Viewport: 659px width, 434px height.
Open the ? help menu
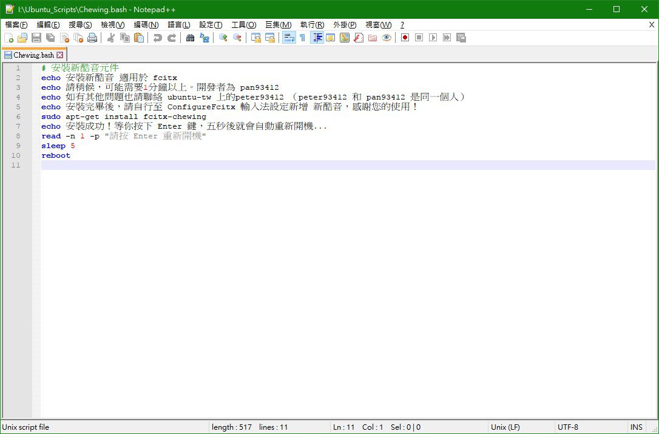[402, 25]
